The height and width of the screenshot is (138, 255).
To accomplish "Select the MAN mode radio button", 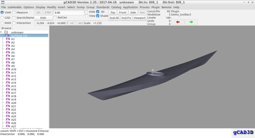I will [2, 23].
